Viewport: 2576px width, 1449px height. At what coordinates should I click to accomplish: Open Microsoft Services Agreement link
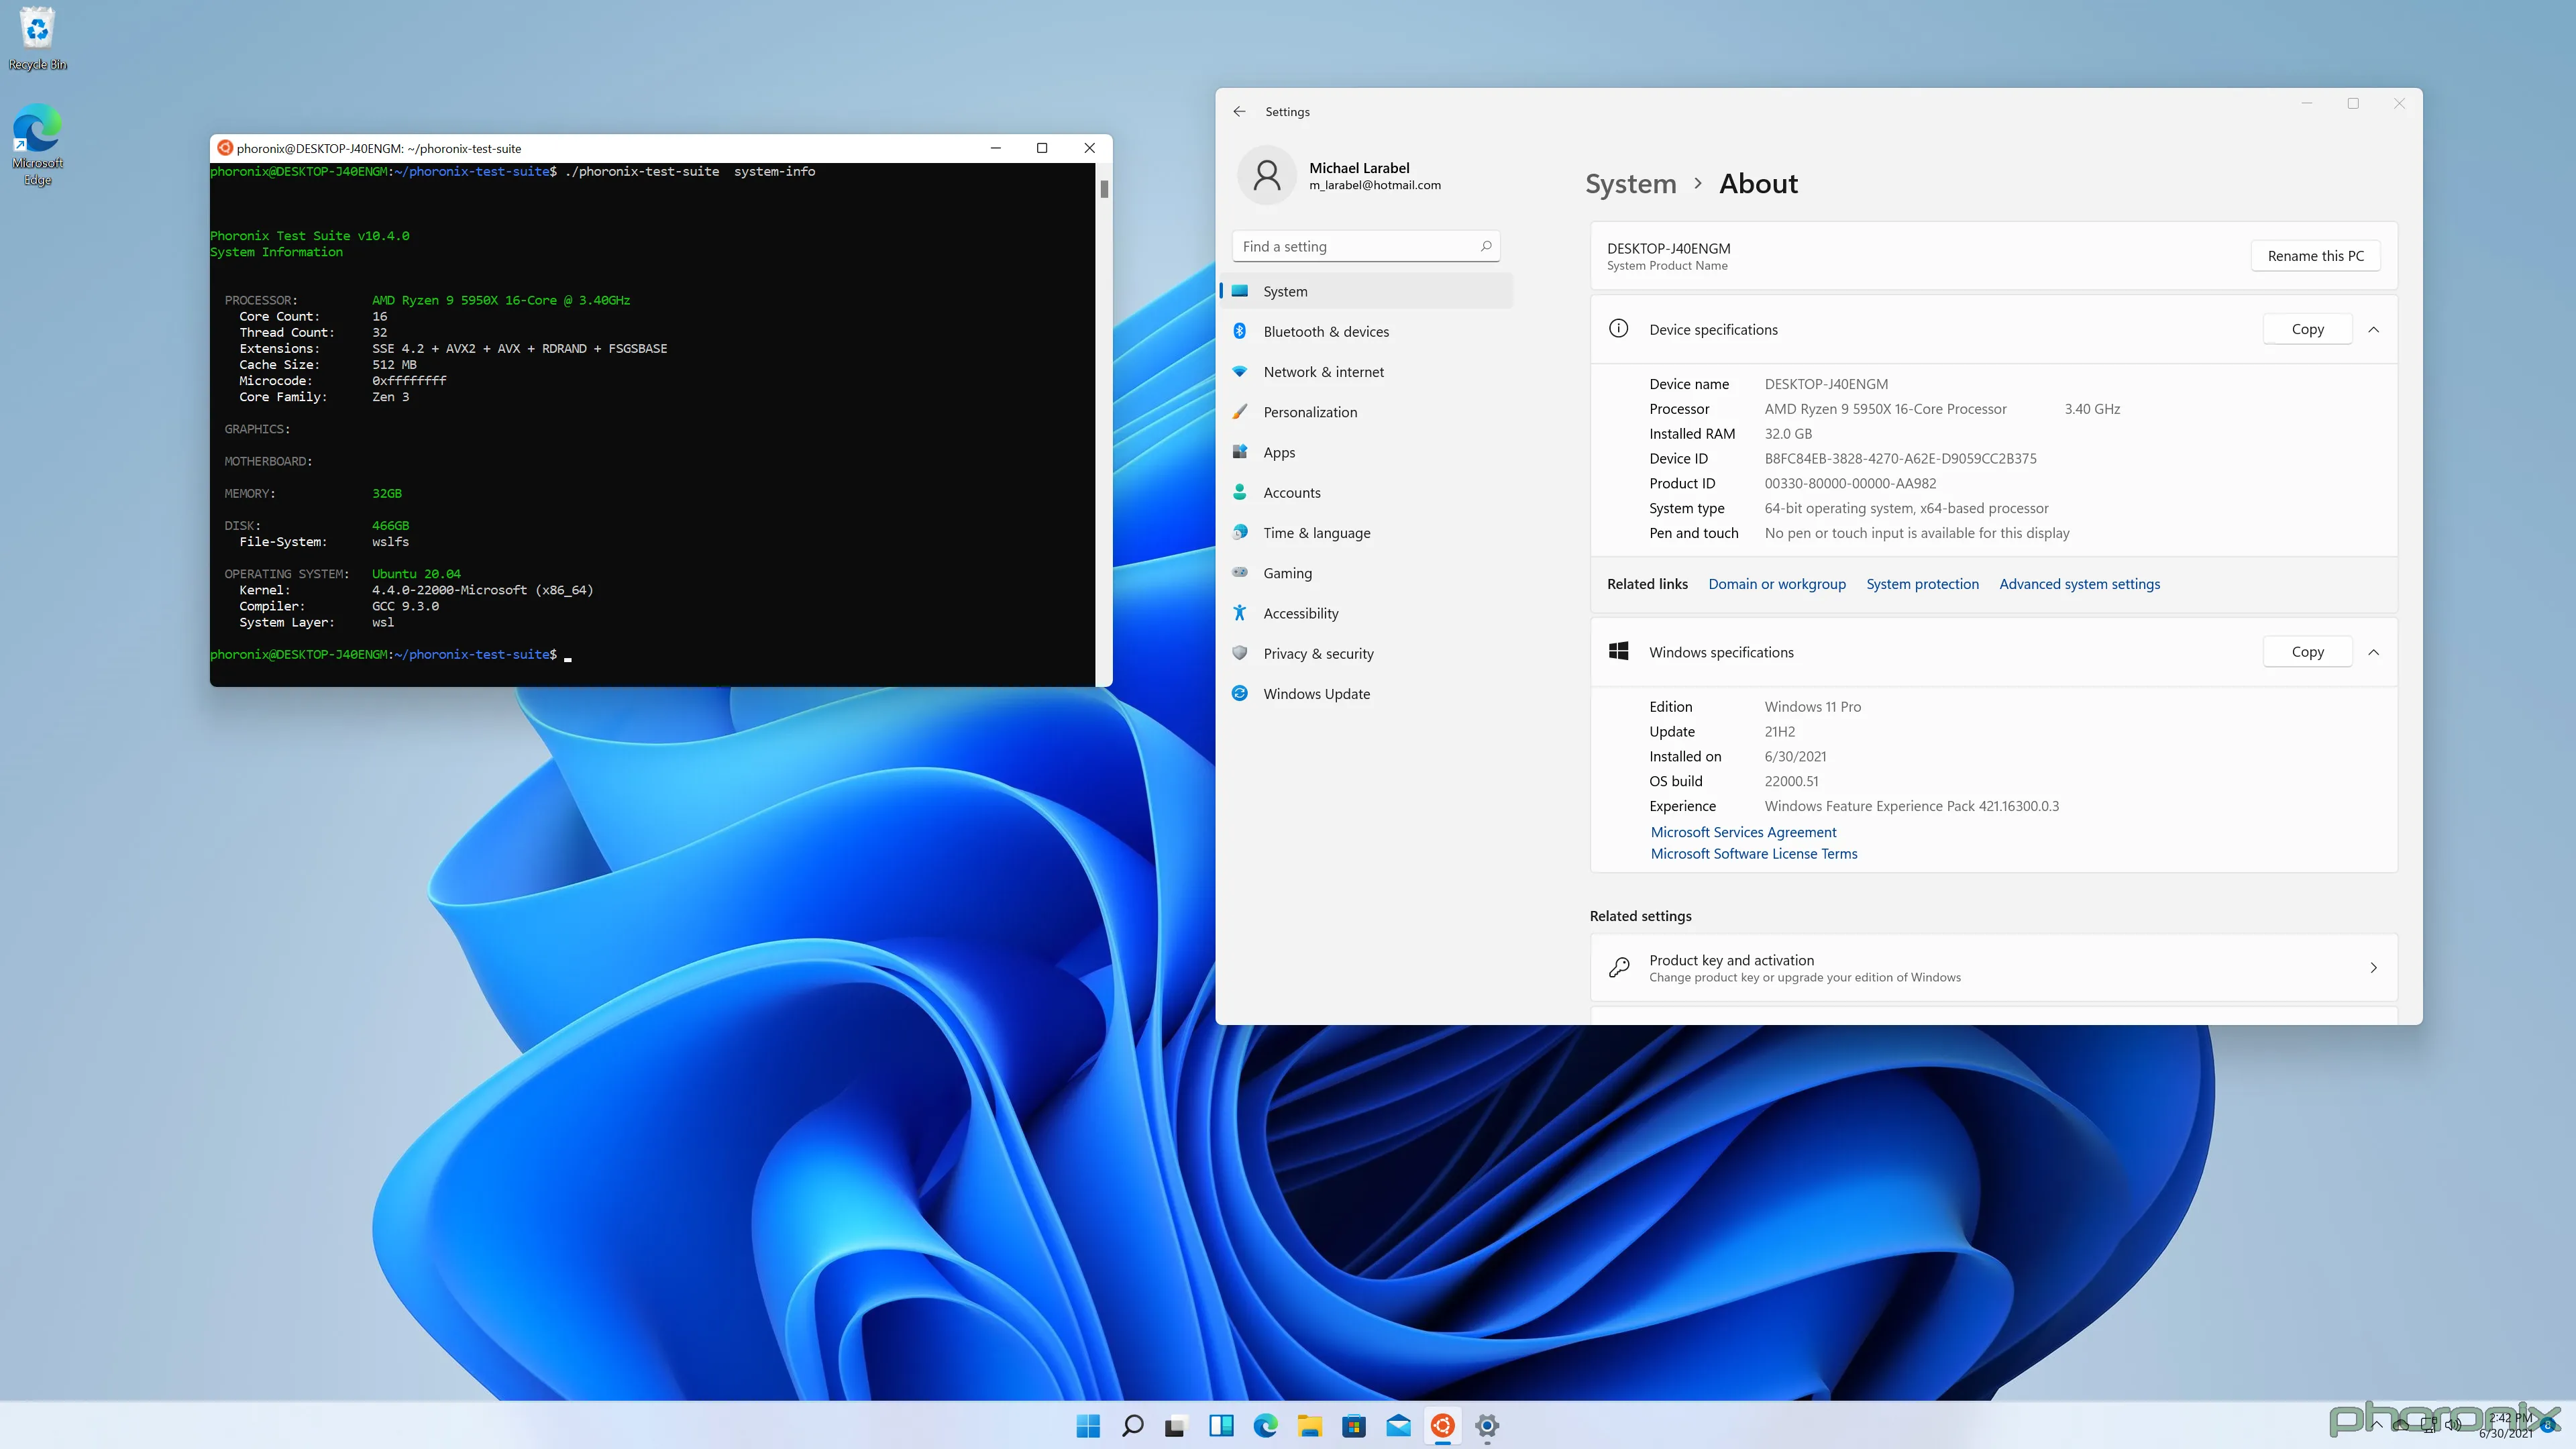1743,832
